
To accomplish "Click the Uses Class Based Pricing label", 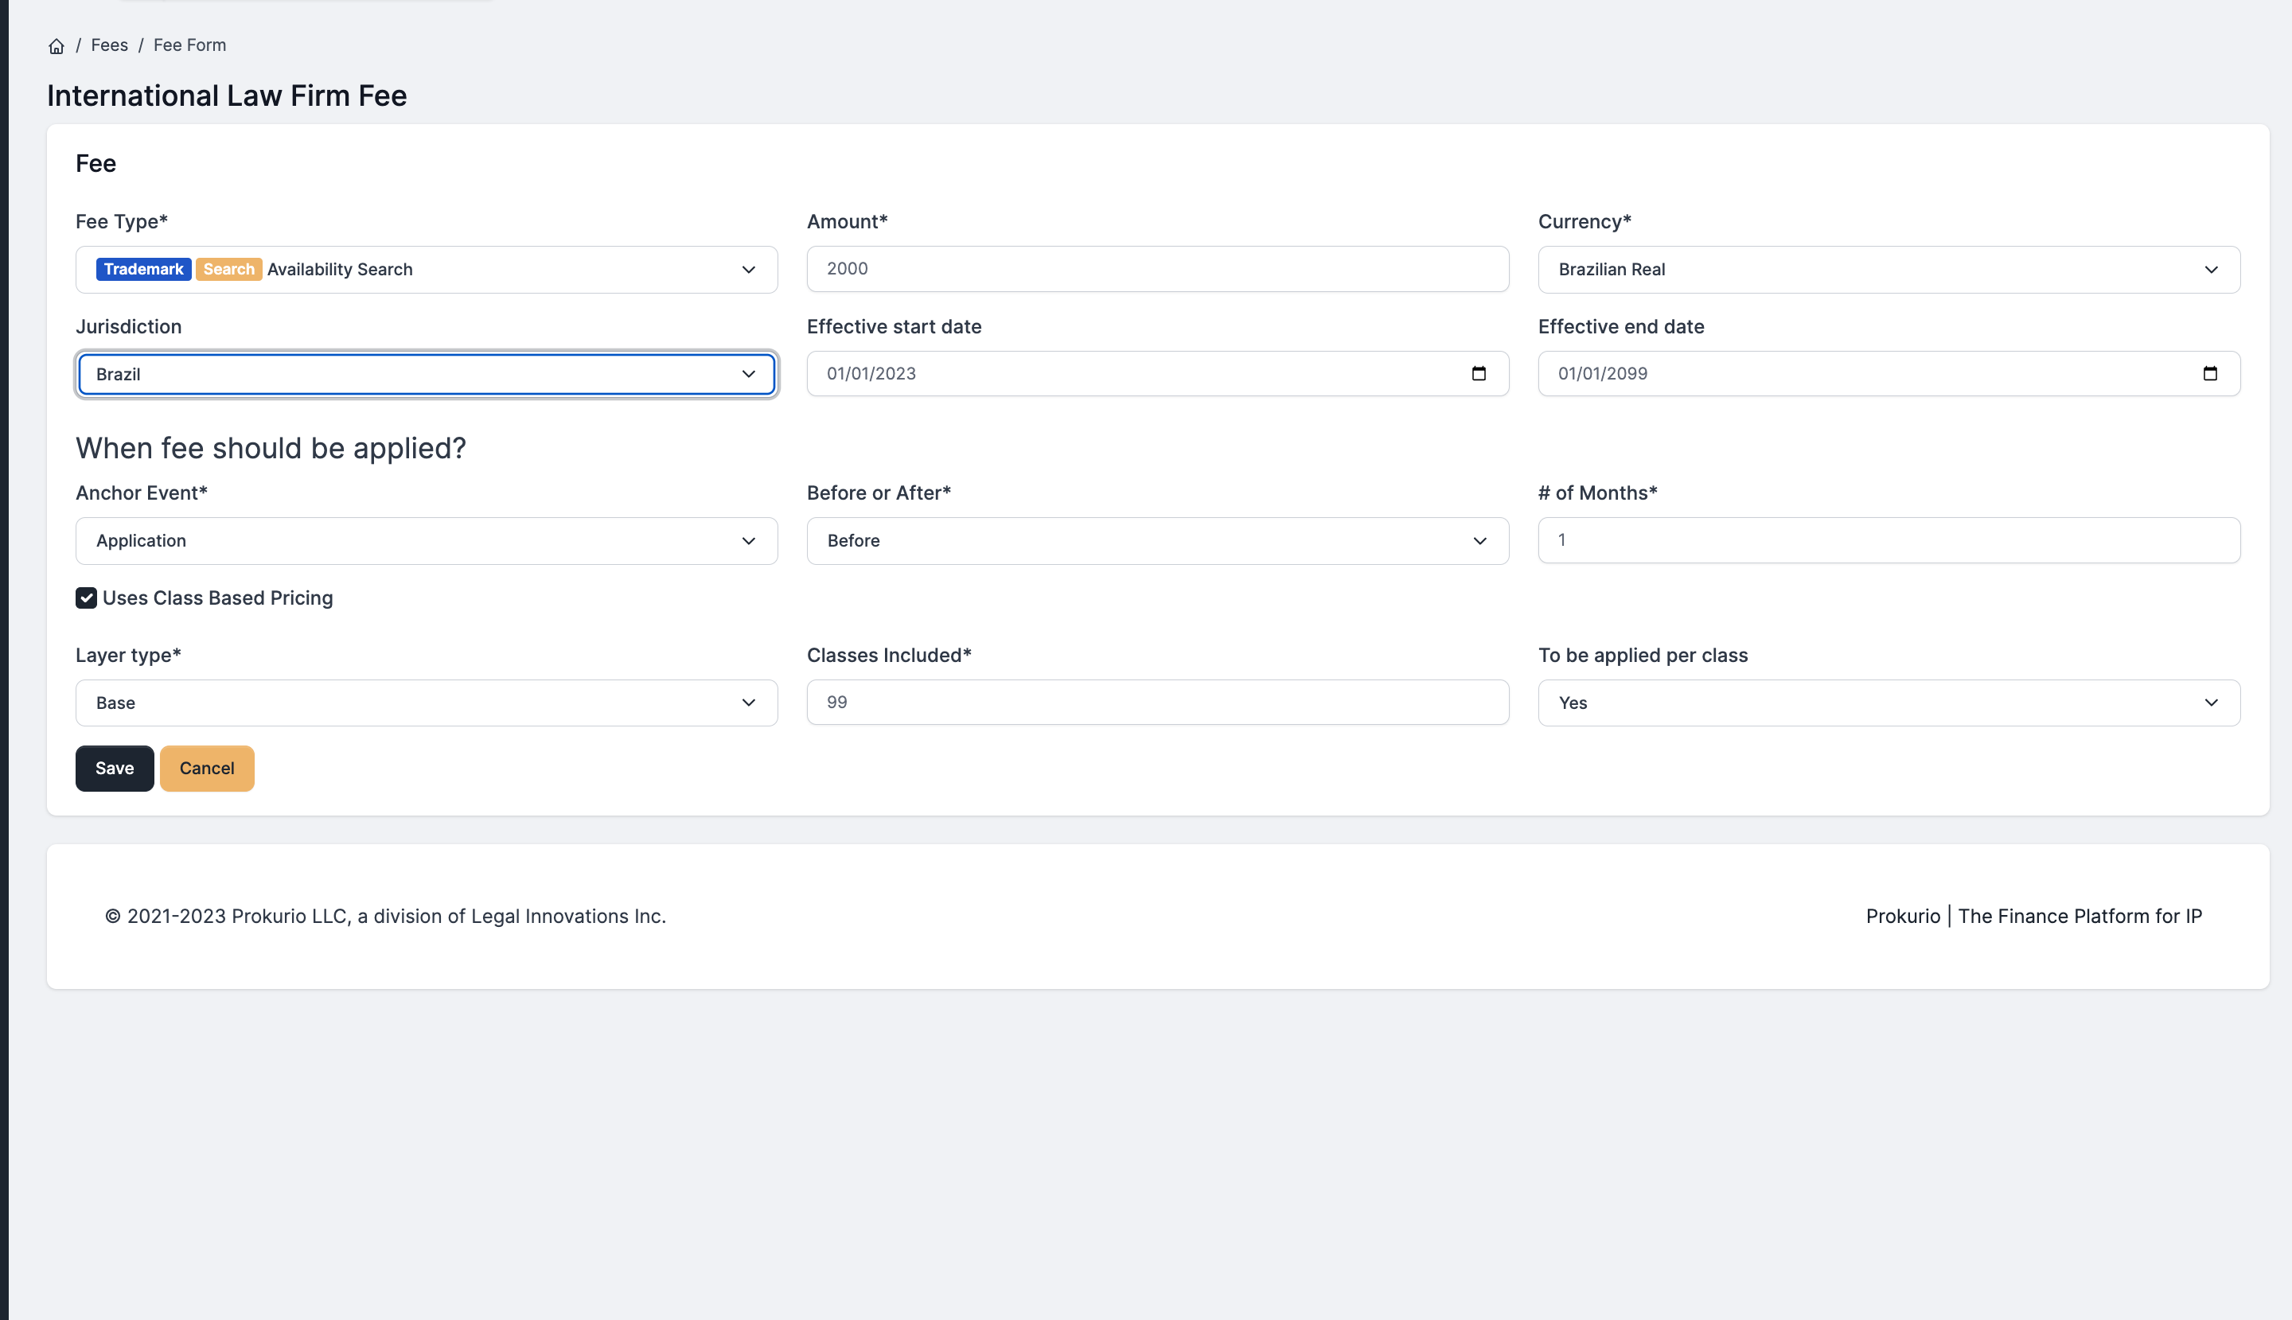I will (217, 598).
